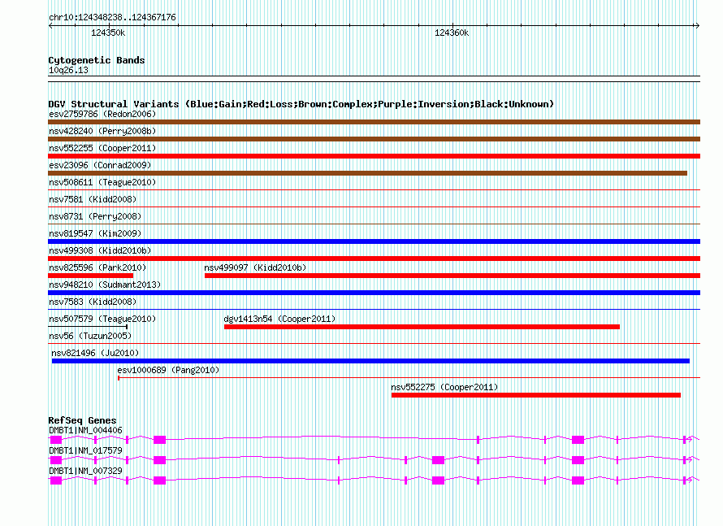Open the nsv508611 (Teague2010) variant entry
The width and height of the screenshot is (723, 526).
pos(102,182)
